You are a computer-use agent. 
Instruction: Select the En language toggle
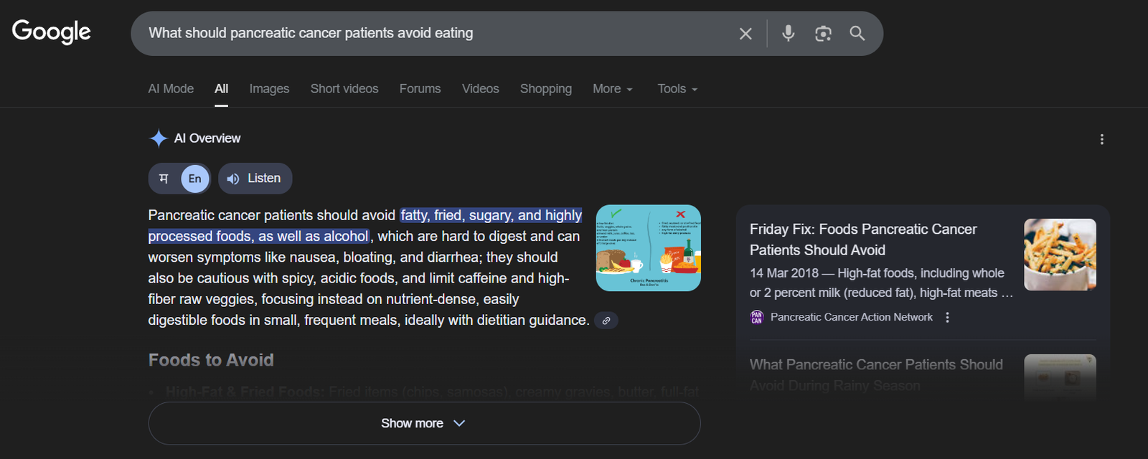point(195,178)
